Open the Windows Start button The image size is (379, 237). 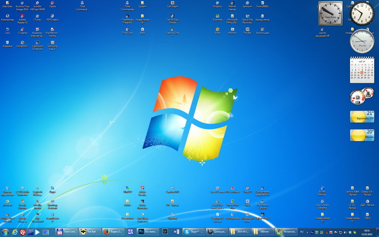coord(5,232)
